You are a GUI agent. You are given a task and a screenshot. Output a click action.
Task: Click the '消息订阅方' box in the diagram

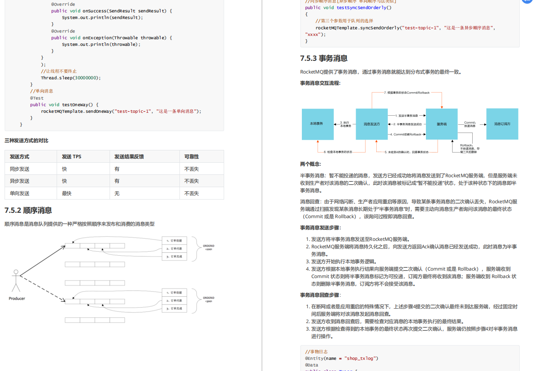click(x=502, y=124)
